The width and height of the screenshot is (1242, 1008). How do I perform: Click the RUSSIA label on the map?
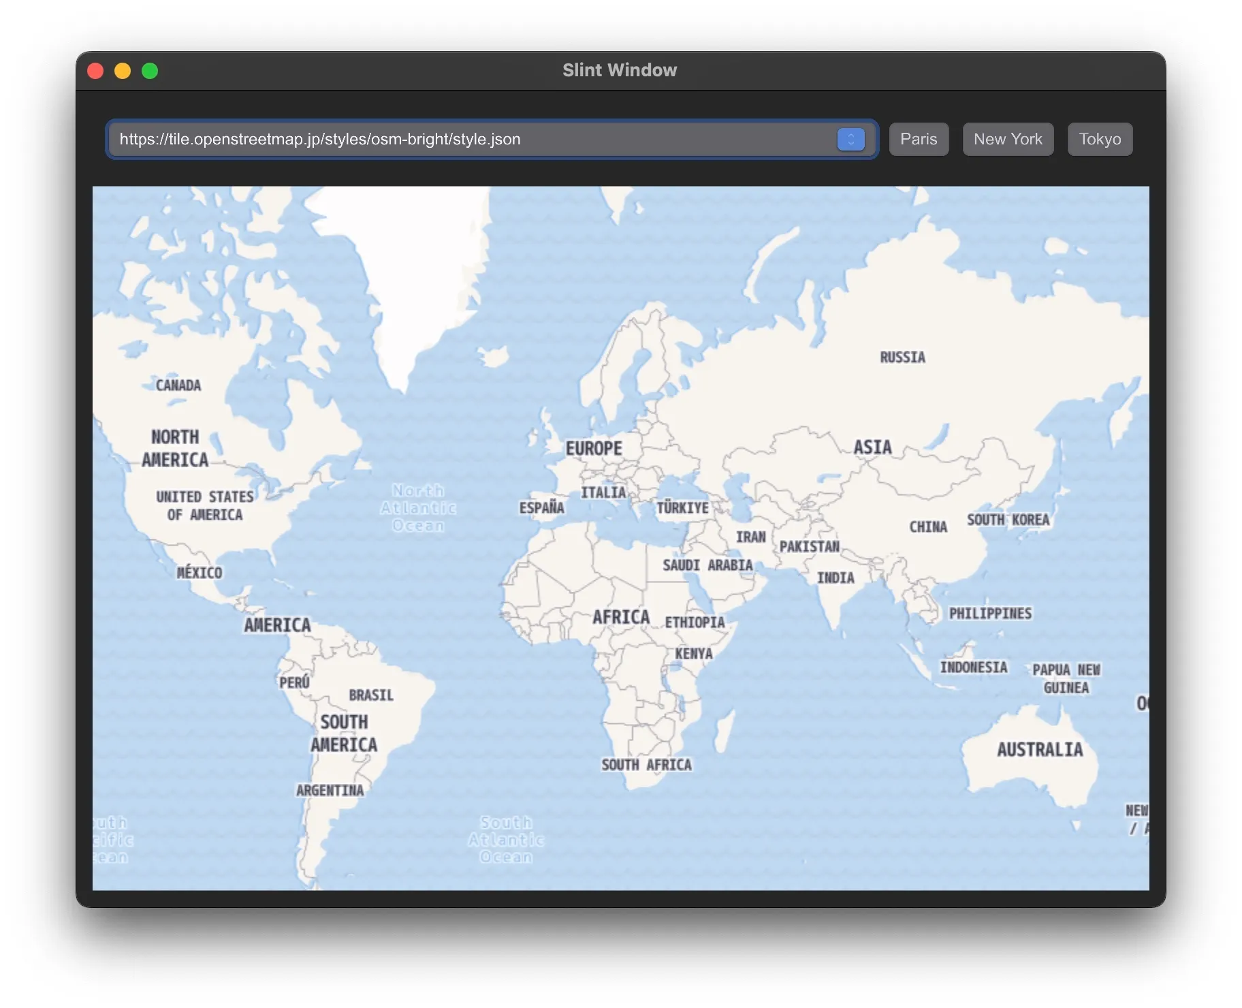coord(902,356)
